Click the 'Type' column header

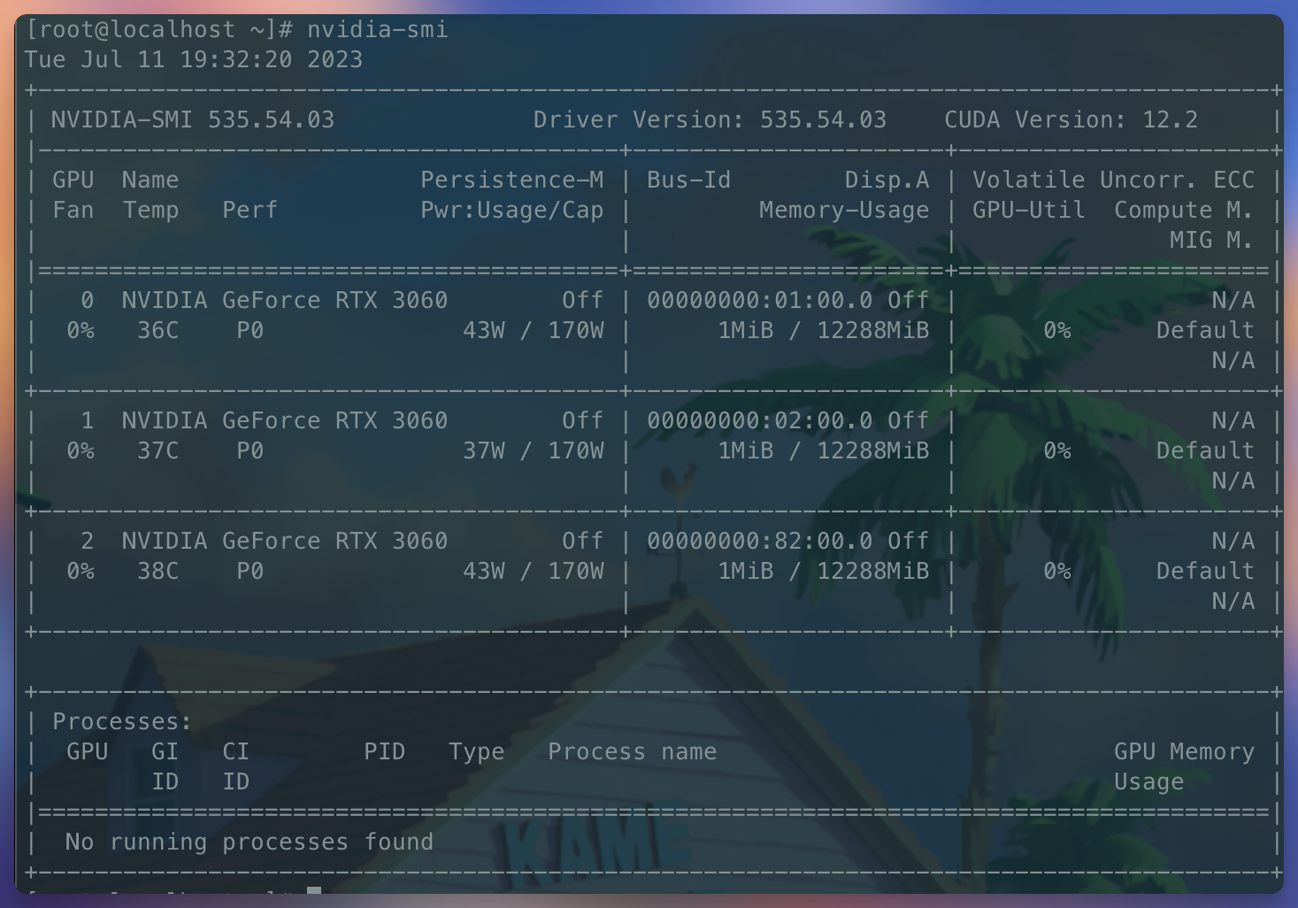477,751
